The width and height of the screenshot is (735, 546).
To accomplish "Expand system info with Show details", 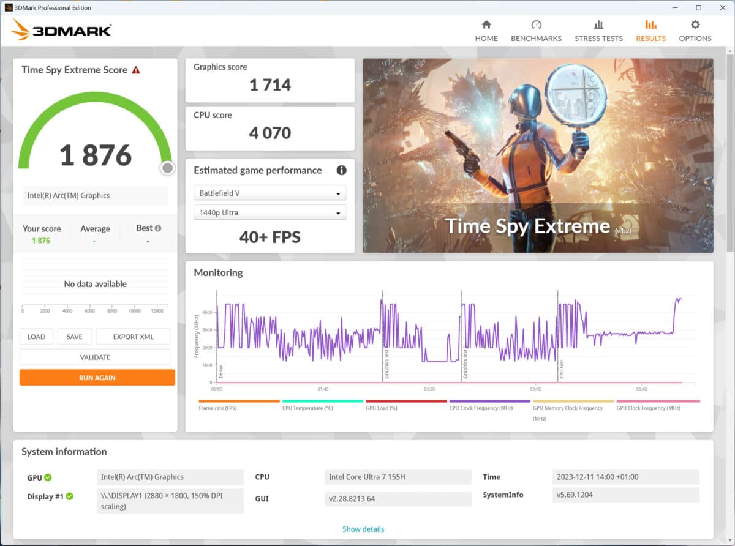I will click(363, 529).
